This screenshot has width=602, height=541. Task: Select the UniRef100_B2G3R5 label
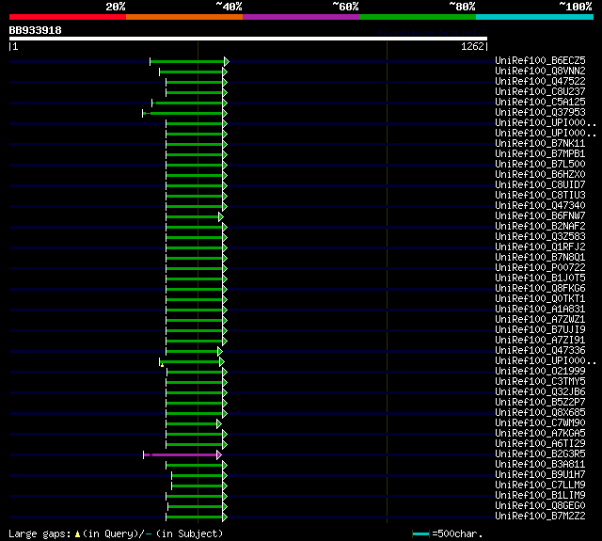pos(540,454)
